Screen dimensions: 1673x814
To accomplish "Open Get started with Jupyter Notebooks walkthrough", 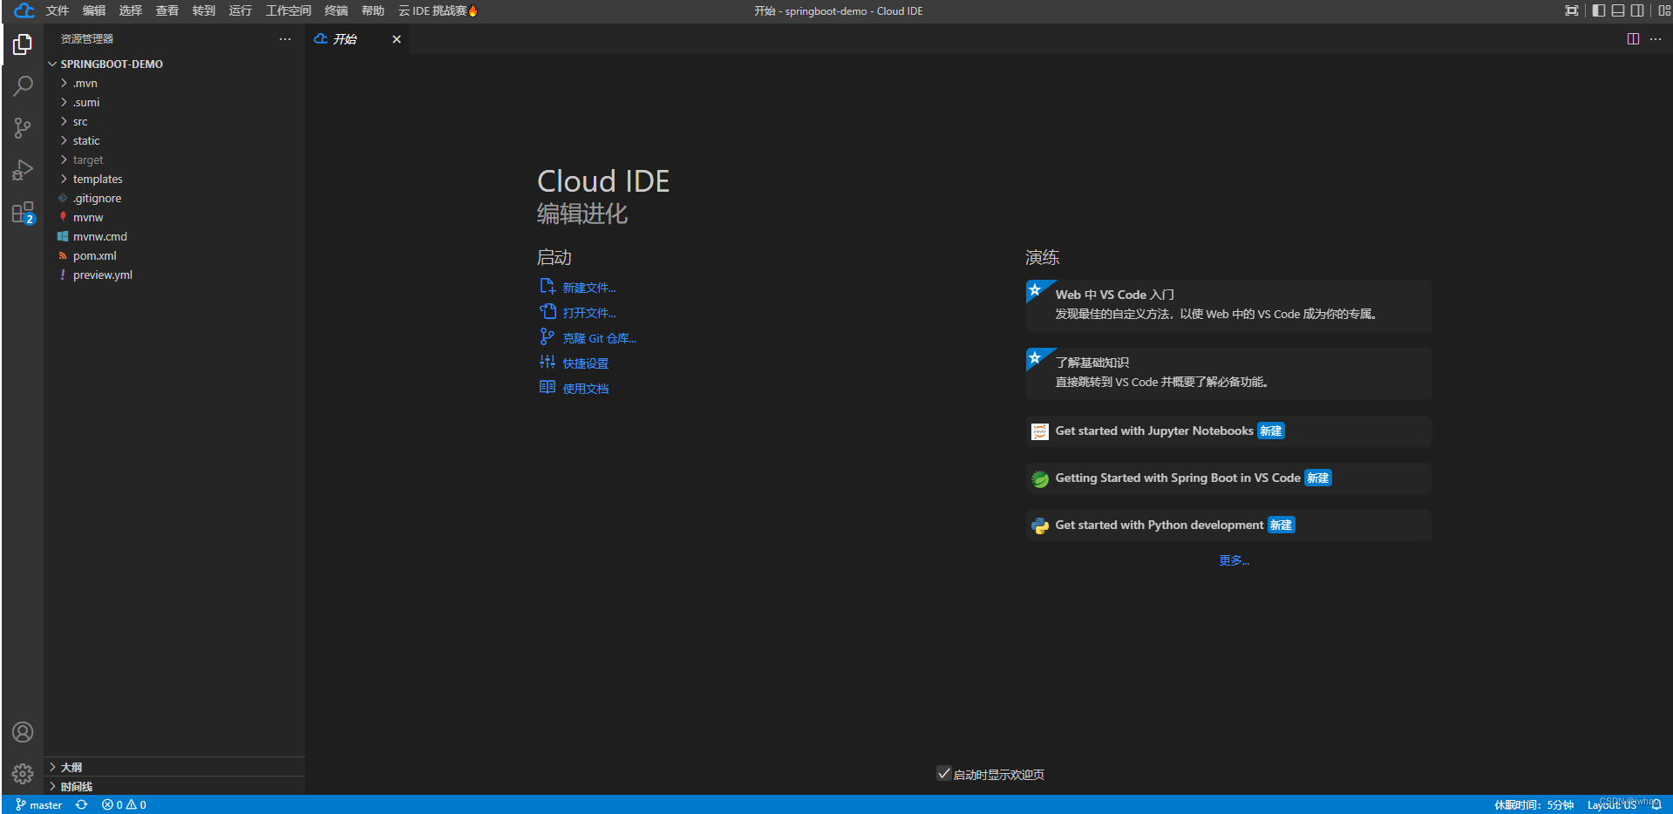I will coord(1229,431).
